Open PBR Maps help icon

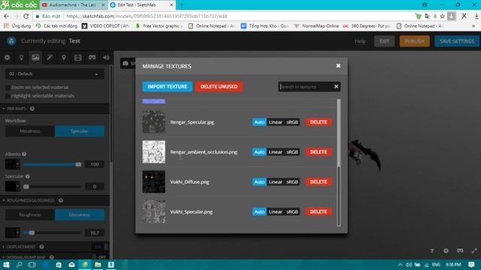(x=32, y=109)
